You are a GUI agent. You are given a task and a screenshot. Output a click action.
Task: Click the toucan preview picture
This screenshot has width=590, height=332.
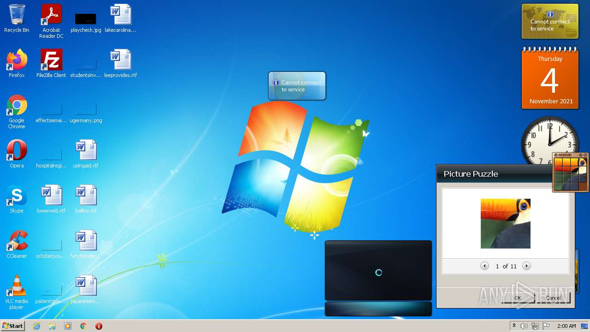click(506, 224)
